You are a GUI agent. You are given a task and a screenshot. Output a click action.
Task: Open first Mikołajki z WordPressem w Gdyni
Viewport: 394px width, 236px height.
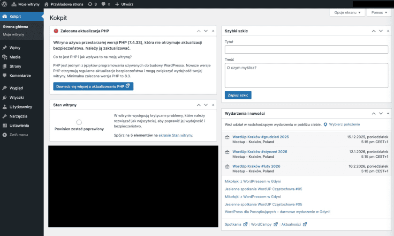[x=252, y=181]
